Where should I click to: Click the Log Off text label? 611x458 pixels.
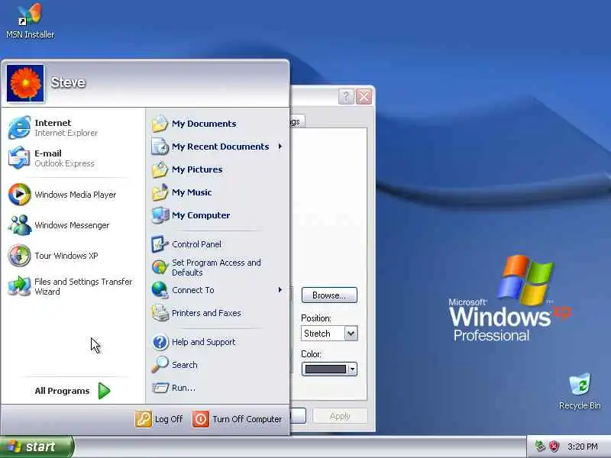(169, 419)
